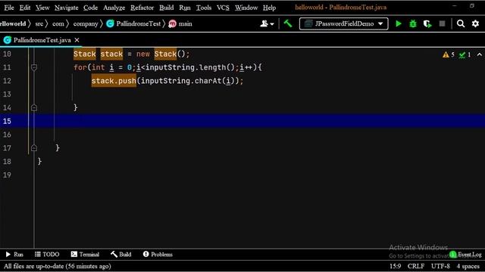Open the user account dropdown icon

coord(267,23)
